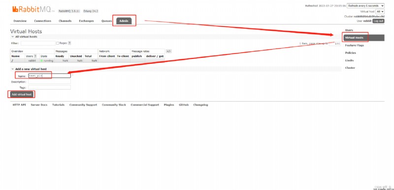Sort by deliver / get column header

tap(155, 56)
